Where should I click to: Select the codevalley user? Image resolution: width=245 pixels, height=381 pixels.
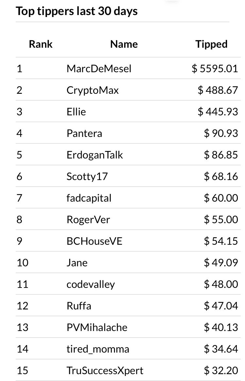coord(90,284)
